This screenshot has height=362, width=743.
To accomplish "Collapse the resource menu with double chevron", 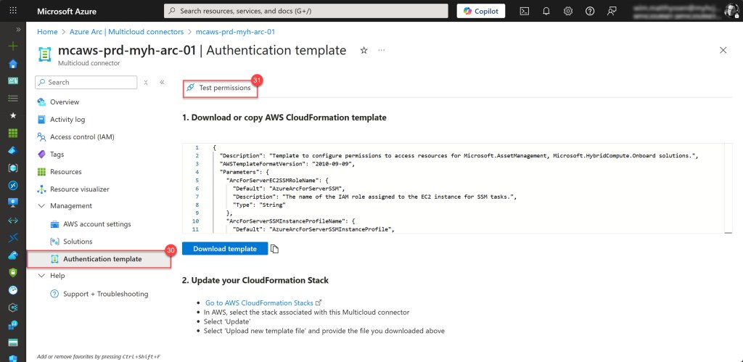I will click(162, 82).
